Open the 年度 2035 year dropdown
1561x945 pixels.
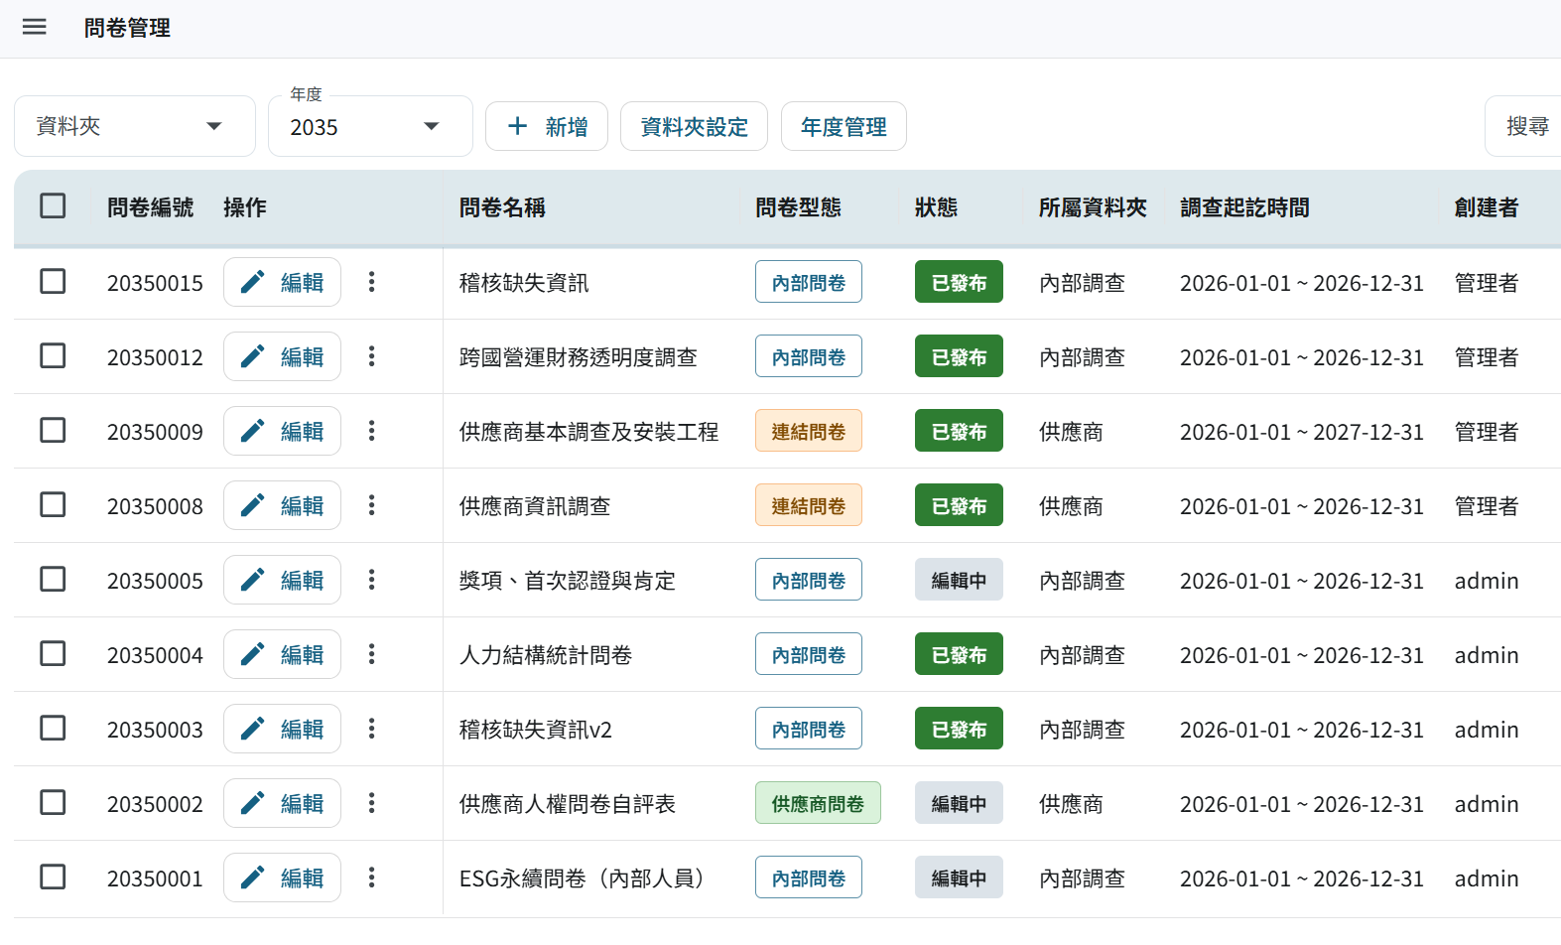pos(370,126)
